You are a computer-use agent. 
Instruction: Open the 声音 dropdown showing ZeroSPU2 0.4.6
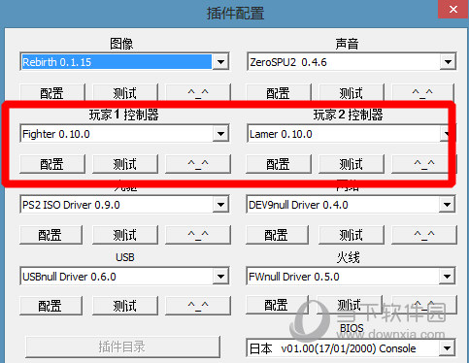click(352, 61)
